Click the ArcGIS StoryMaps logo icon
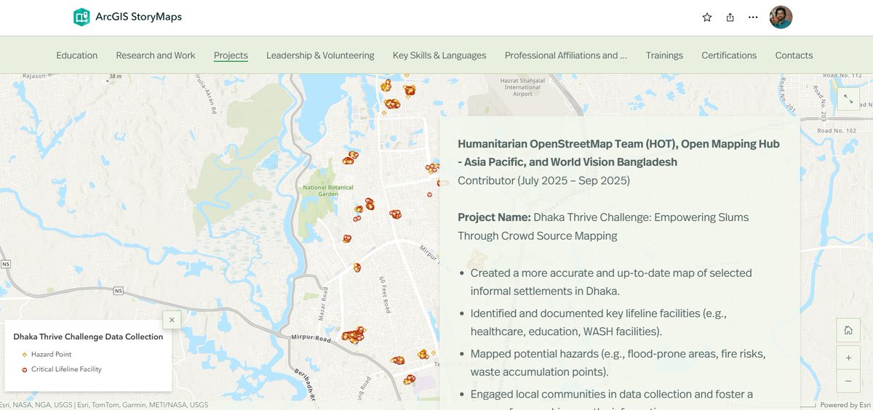 tap(81, 17)
